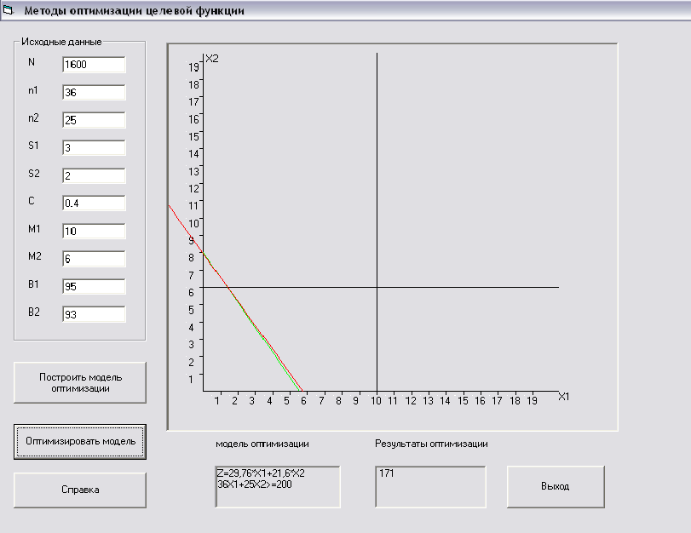Click the X1 axis label on chart
The width and height of the screenshot is (691, 533).
(564, 397)
